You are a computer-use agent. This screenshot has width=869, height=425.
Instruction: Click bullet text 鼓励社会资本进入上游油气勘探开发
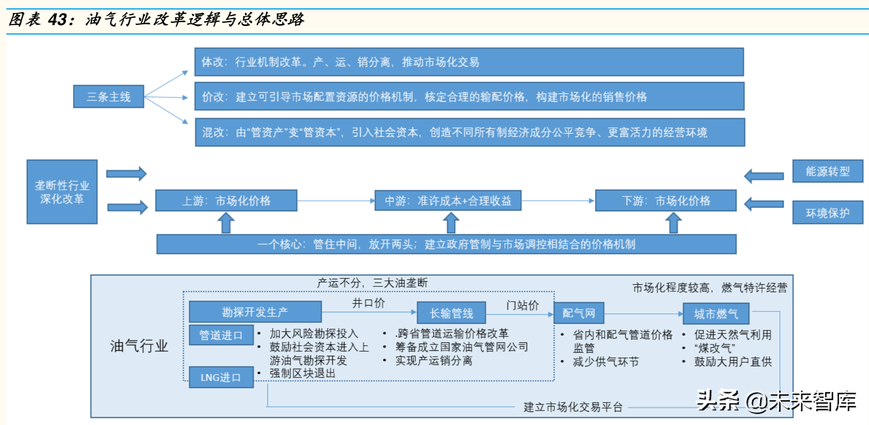319,354
